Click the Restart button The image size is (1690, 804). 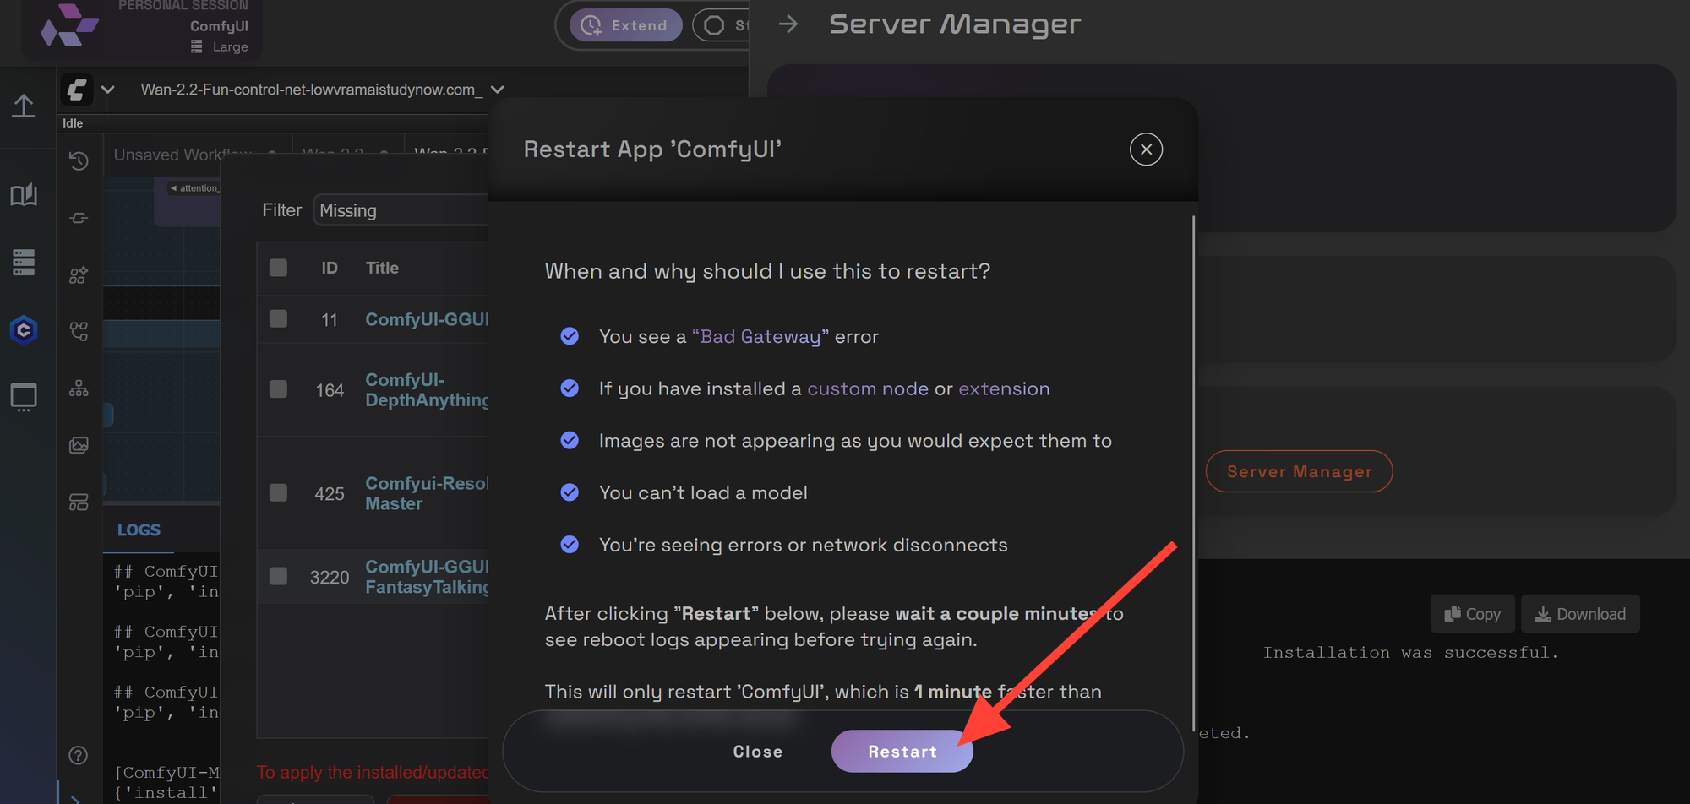pyautogui.click(x=901, y=751)
